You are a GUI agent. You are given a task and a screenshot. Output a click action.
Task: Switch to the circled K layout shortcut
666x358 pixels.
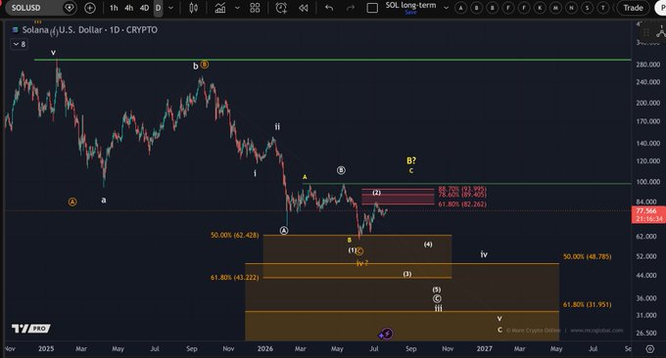(540, 8)
